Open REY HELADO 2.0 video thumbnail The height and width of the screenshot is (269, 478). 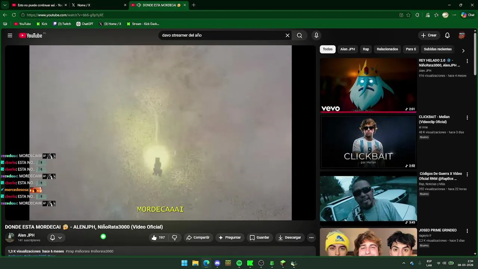(368, 85)
